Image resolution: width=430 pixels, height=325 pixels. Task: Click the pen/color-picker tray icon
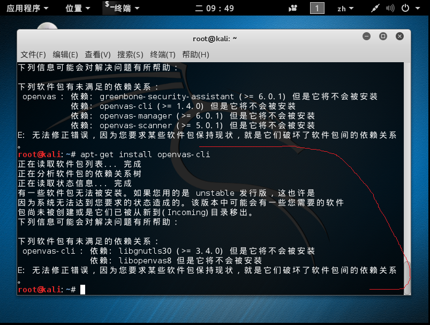(x=375, y=8)
